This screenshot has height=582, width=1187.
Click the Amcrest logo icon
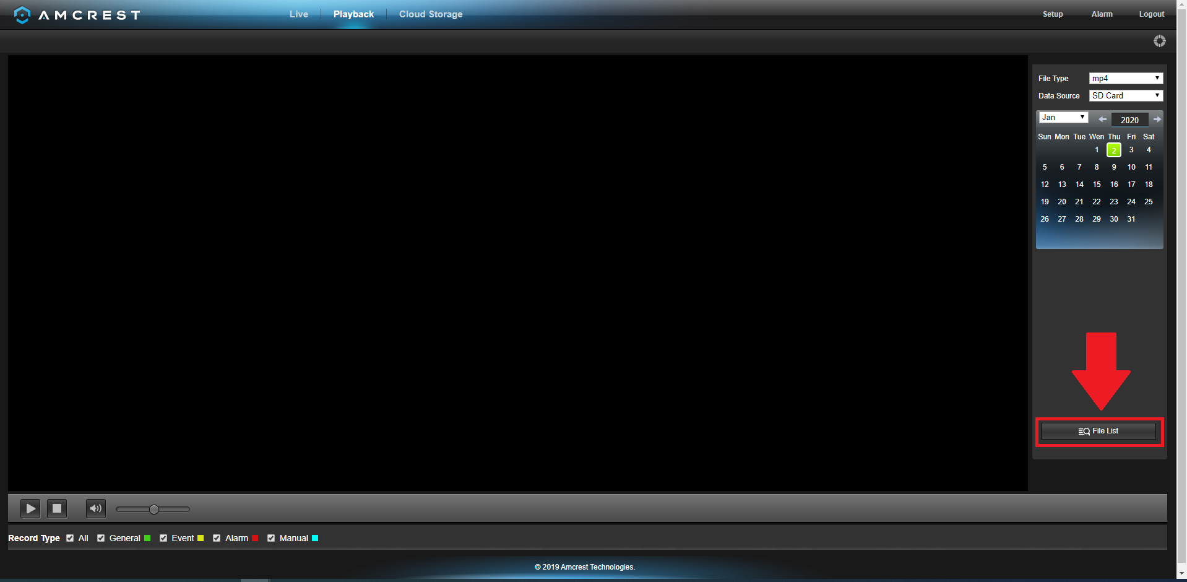pos(22,15)
